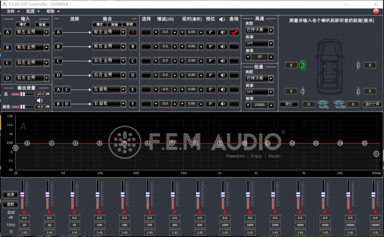Image resolution: width=384 pixels, height=237 pixels.
Task: Click the 重置 EQ reset button
Action: click(10, 204)
